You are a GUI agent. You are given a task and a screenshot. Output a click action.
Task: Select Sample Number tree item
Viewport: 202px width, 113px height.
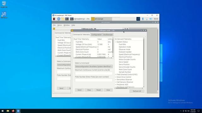(x=125, y=72)
